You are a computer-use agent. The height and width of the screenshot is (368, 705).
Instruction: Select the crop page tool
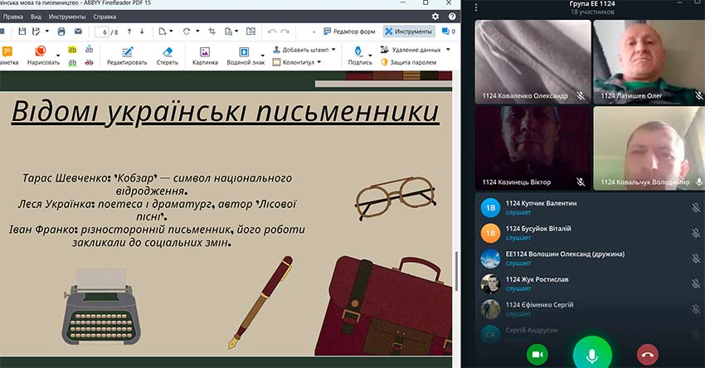coord(212,31)
